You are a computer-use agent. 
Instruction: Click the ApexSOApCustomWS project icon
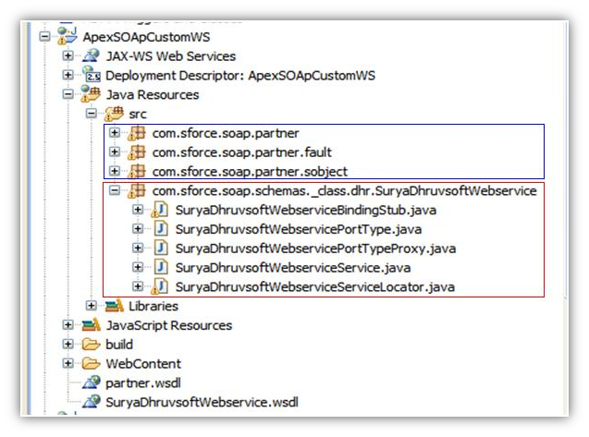click(67, 36)
